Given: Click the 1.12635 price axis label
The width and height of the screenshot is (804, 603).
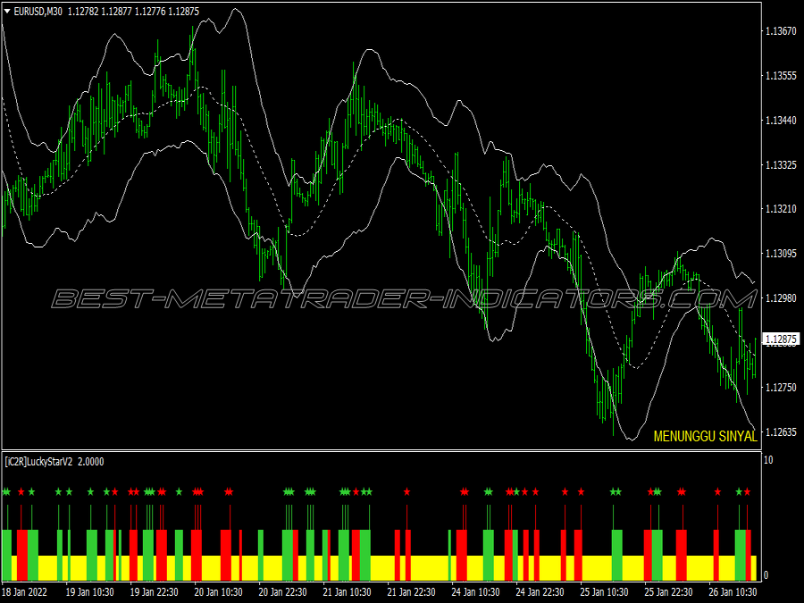Looking at the screenshot, I should coord(781,432).
